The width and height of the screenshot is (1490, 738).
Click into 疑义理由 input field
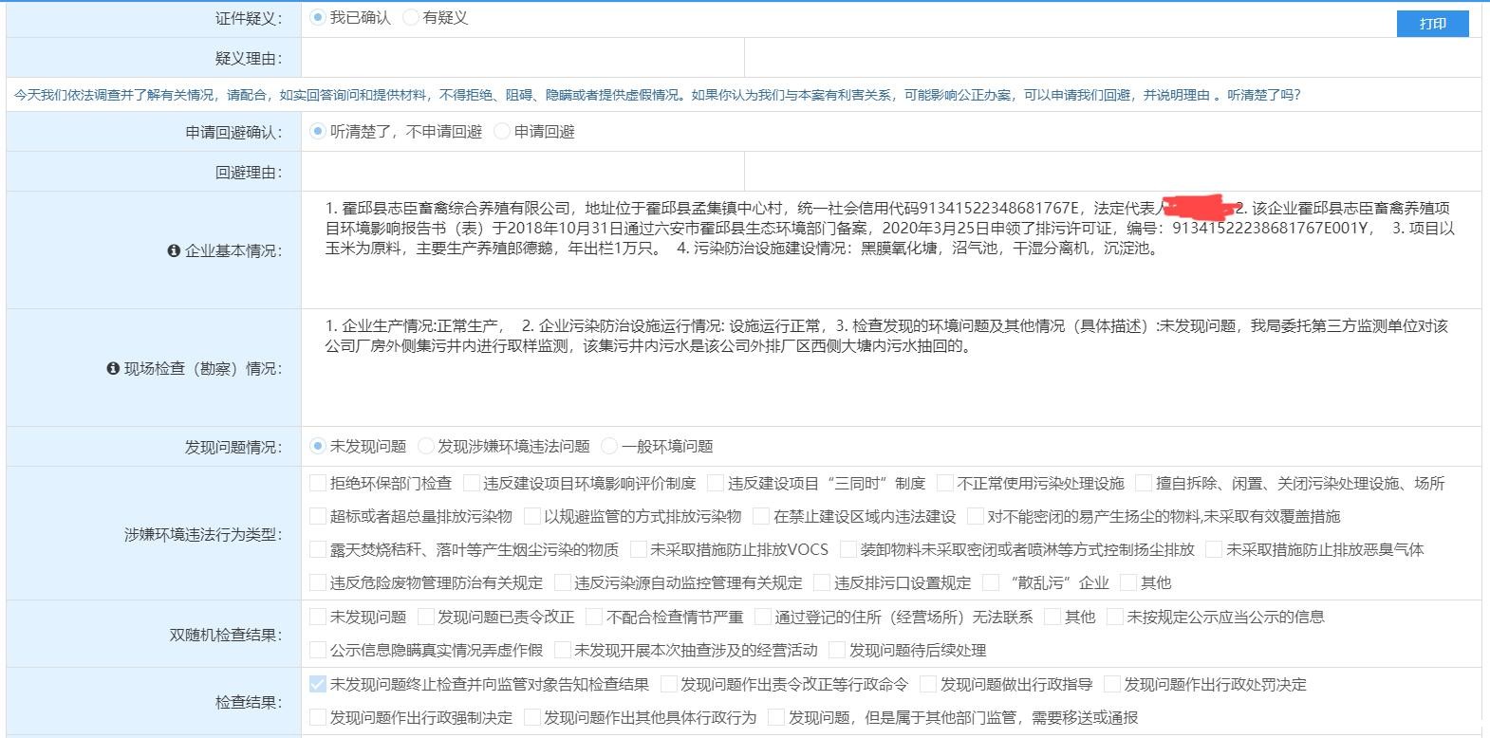(x=523, y=59)
